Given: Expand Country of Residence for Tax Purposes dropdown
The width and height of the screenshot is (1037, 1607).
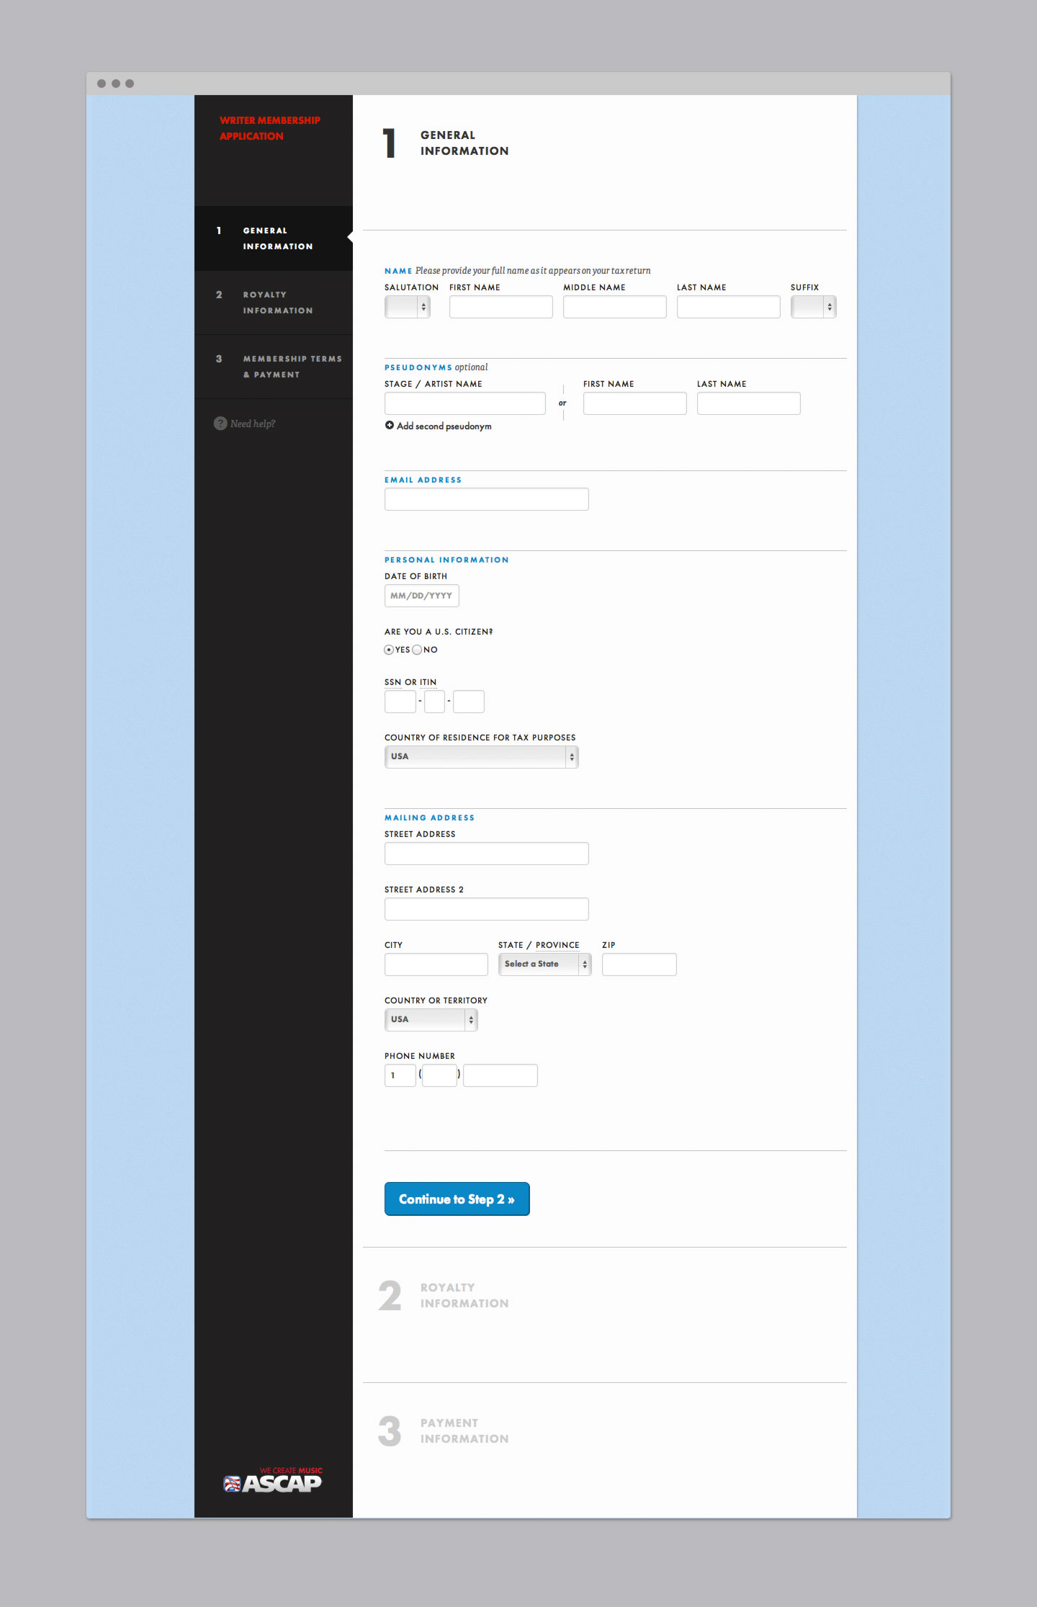Looking at the screenshot, I should 481,756.
